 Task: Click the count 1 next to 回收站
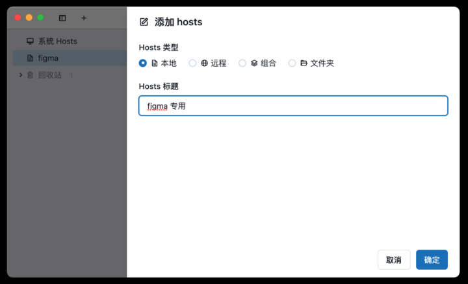pos(71,75)
